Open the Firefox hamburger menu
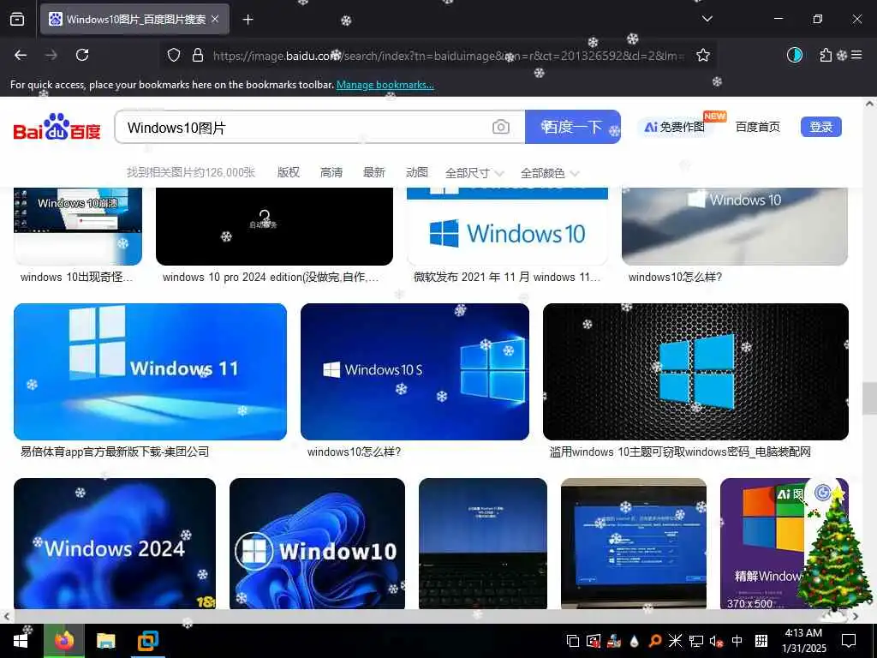 click(x=856, y=55)
